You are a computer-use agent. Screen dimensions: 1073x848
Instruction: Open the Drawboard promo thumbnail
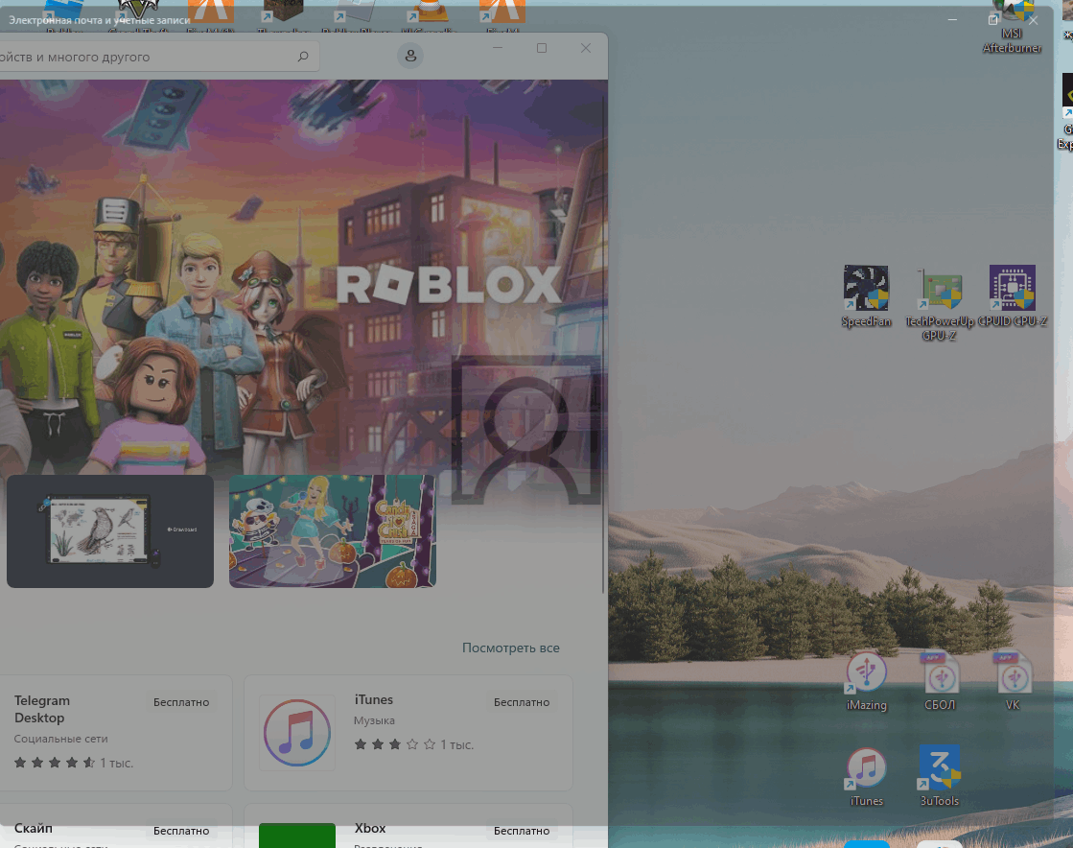click(x=110, y=531)
